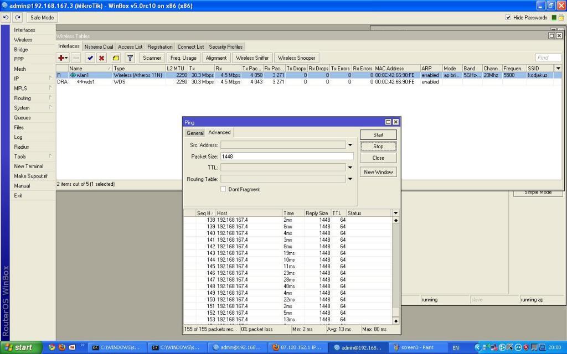
Task: Toggle the Hide Passwords checkbox
Action: tap(508, 18)
